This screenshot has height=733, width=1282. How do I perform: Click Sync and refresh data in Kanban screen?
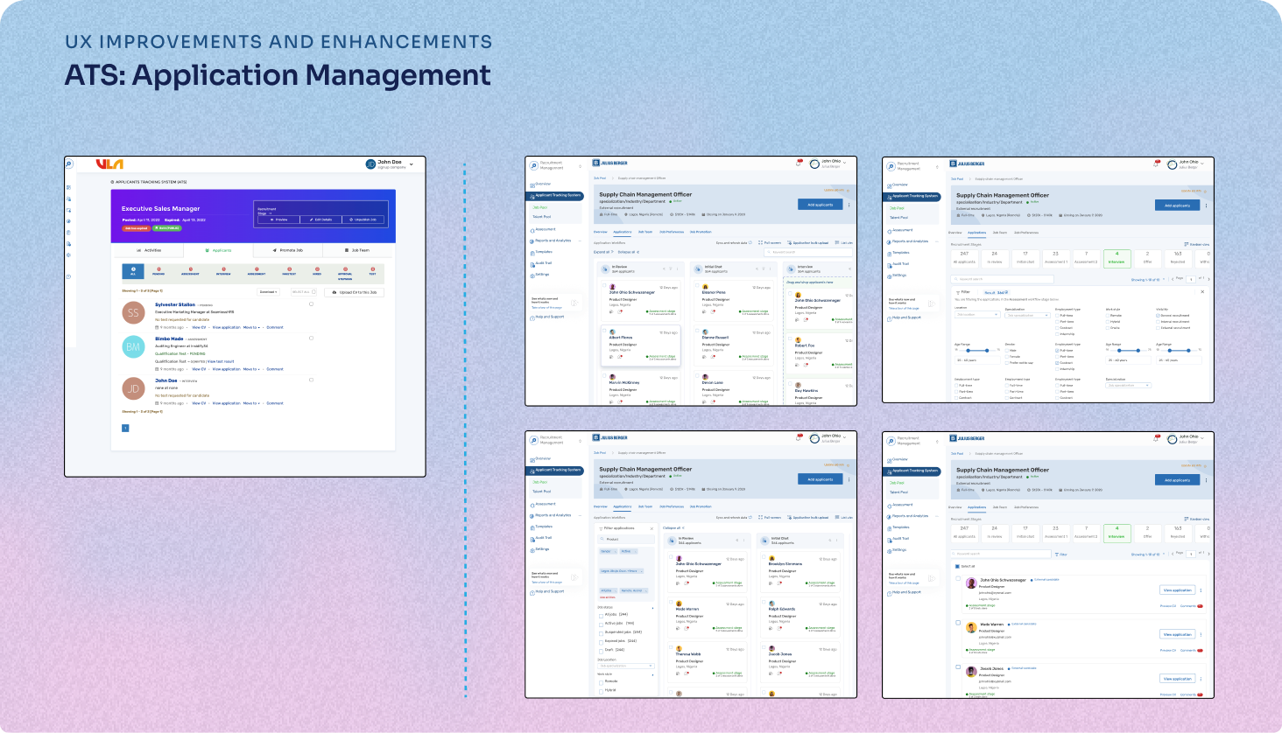[734, 243]
